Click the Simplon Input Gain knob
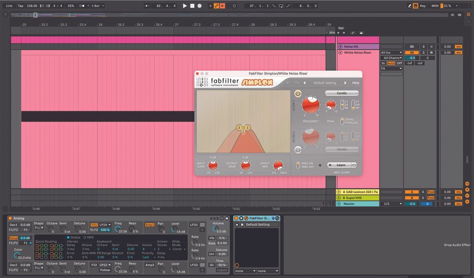This screenshot has width=474, height=278. click(x=213, y=165)
